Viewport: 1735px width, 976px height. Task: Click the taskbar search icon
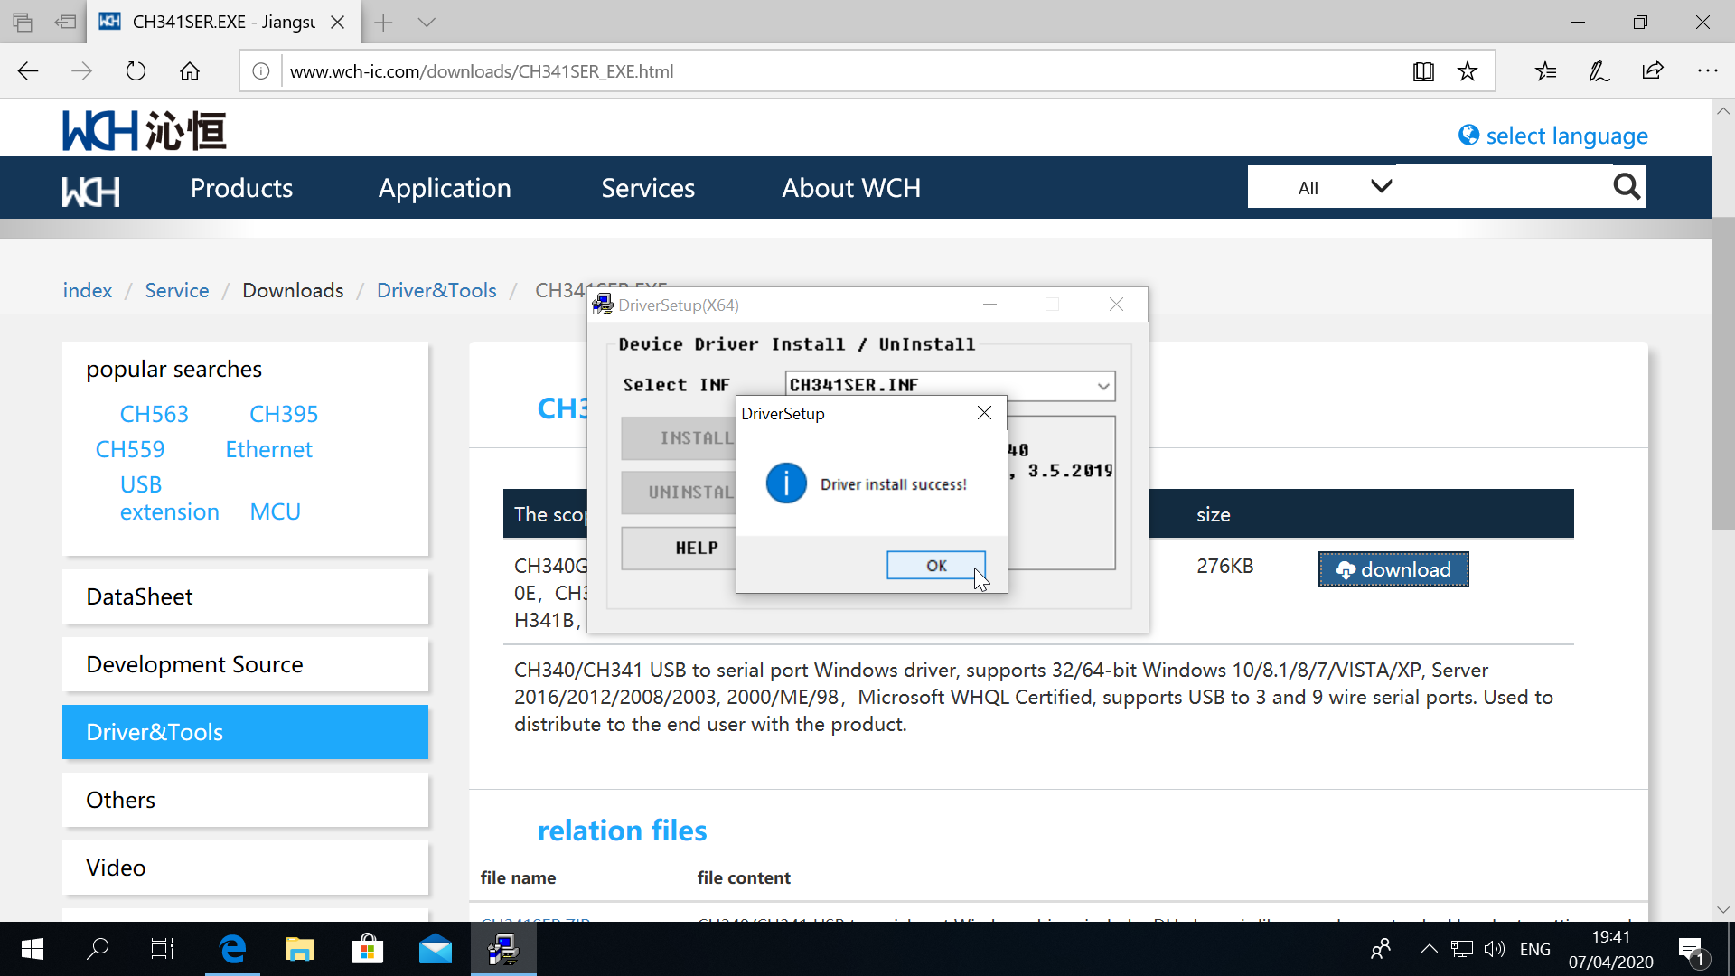(98, 949)
